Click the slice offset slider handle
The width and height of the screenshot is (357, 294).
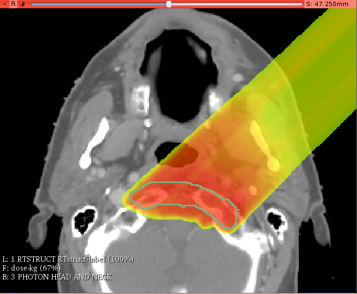tap(169, 4)
